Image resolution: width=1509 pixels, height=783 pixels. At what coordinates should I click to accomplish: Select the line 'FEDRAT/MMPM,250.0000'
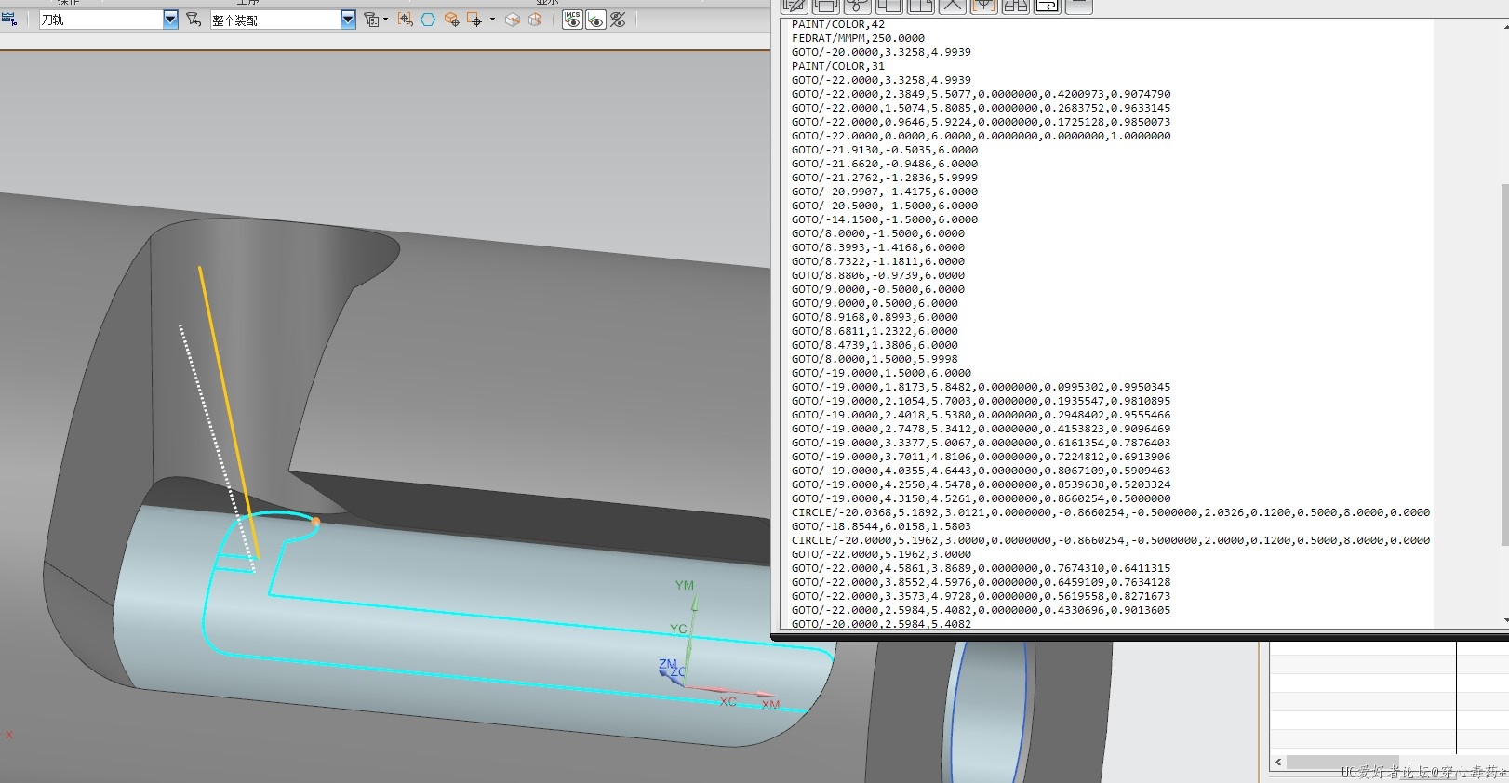coord(858,38)
